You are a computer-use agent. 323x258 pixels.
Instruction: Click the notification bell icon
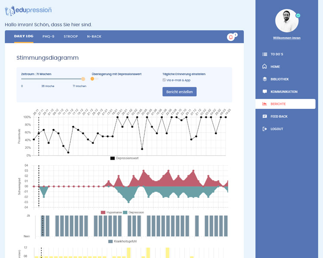[x=231, y=37]
